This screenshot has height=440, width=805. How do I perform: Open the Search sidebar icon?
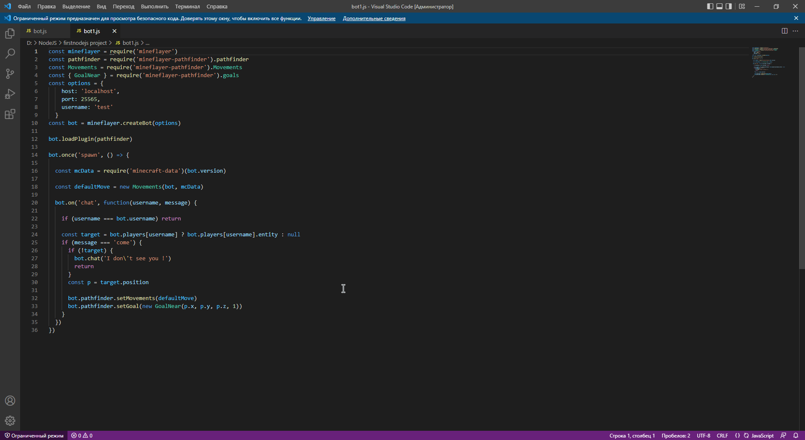(x=10, y=54)
